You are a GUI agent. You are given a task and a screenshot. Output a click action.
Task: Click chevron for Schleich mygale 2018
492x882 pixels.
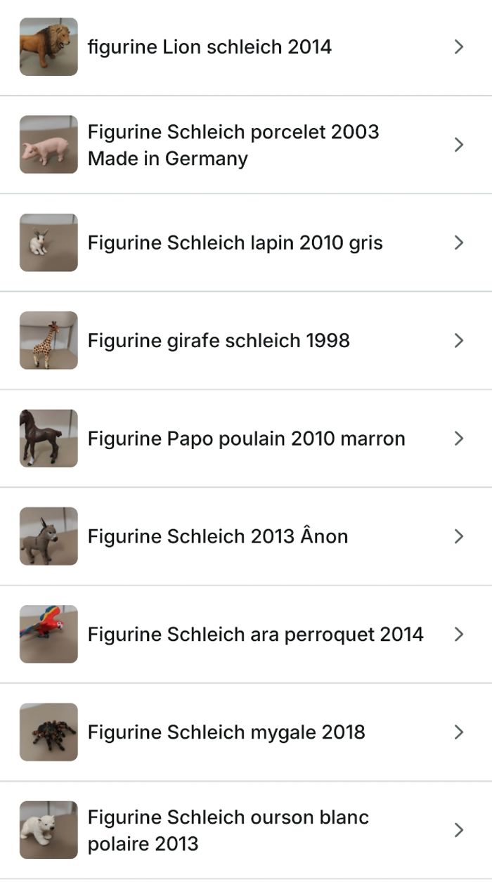click(x=459, y=732)
